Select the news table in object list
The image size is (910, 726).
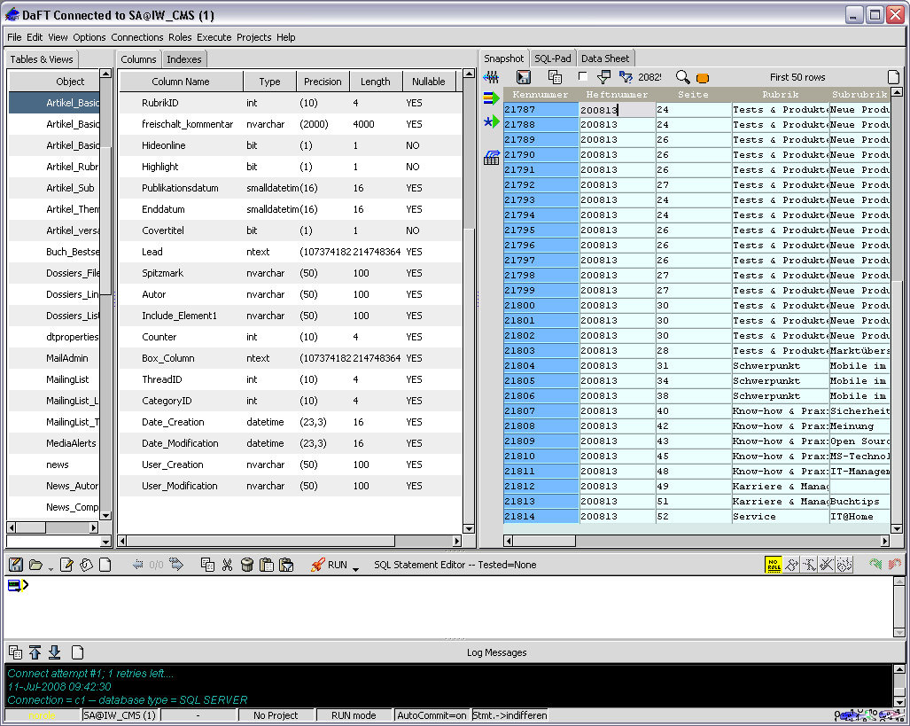[54, 464]
